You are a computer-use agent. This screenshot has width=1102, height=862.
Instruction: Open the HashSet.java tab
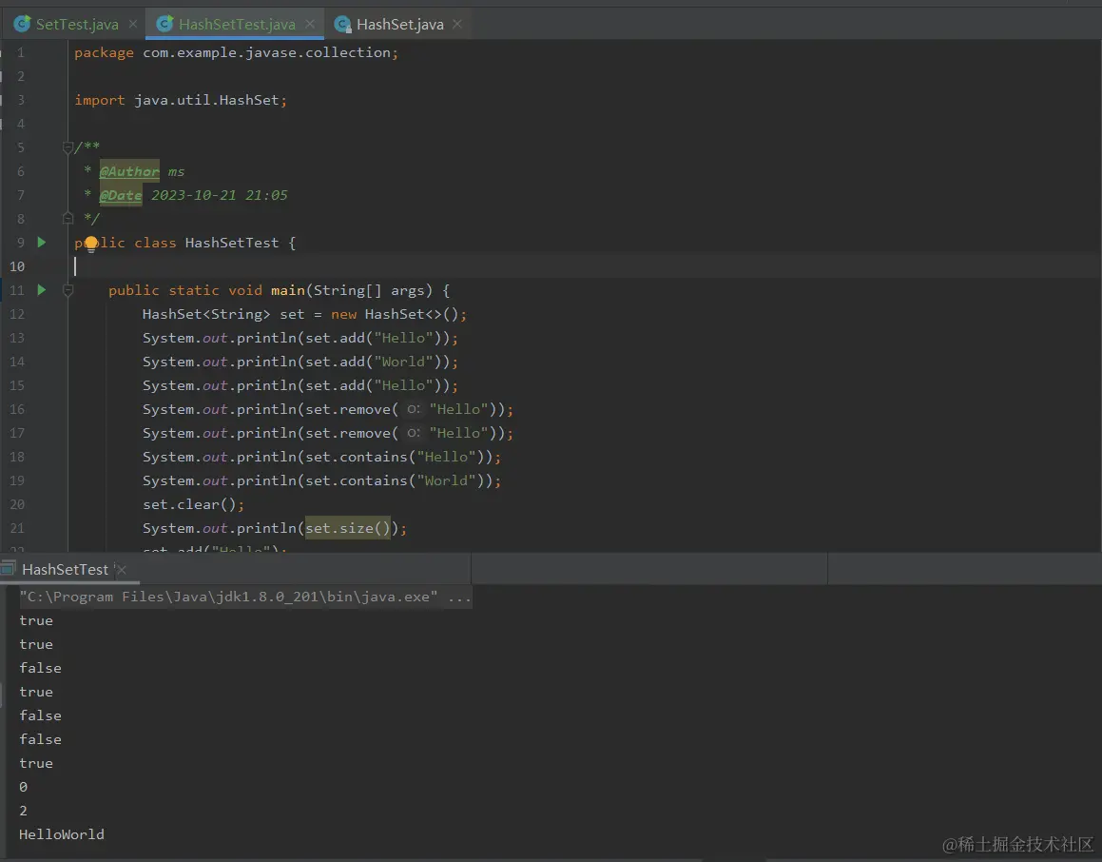click(400, 25)
